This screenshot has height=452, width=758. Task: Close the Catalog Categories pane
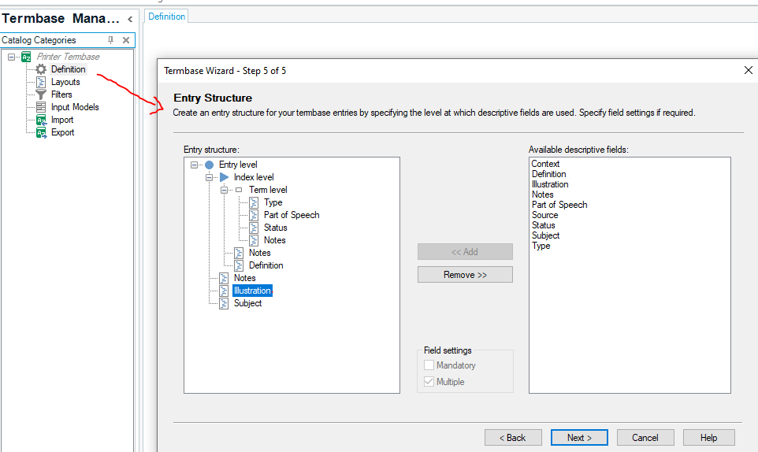tap(126, 40)
